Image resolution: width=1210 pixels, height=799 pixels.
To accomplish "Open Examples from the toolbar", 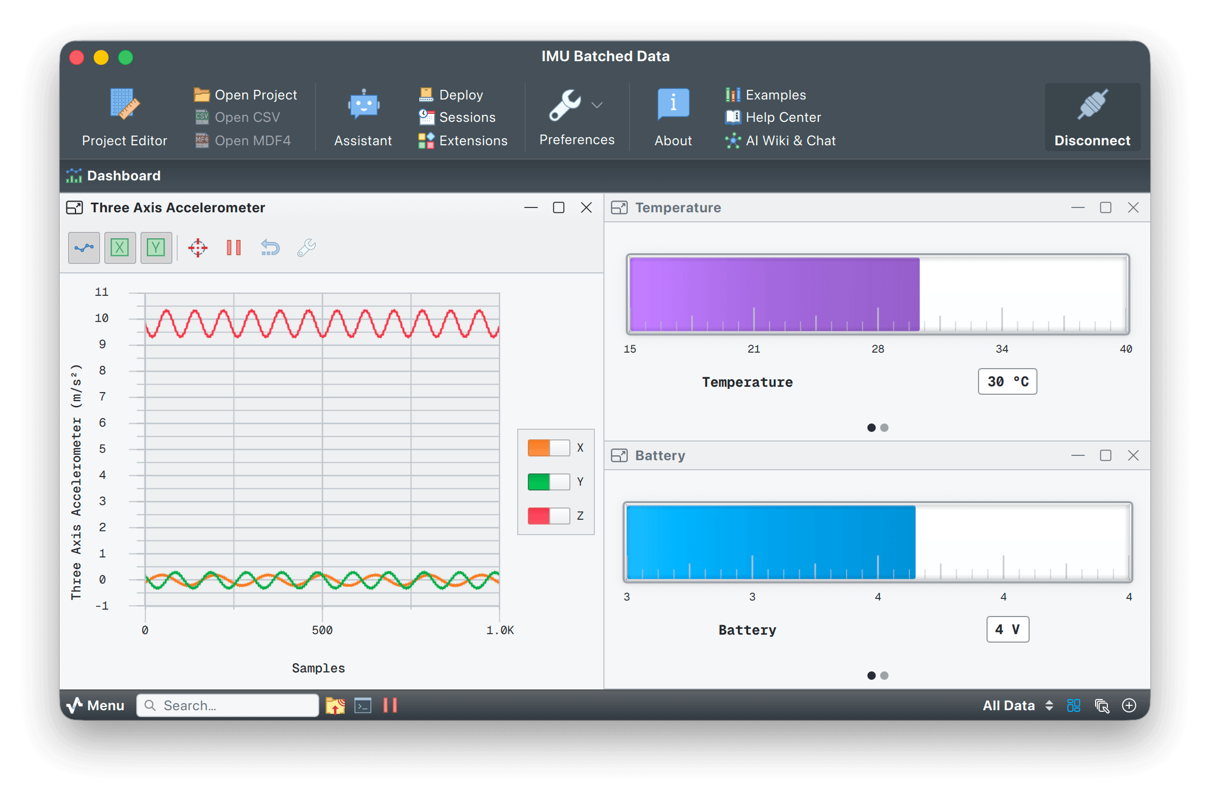I will pyautogui.click(x=766, y=95).
